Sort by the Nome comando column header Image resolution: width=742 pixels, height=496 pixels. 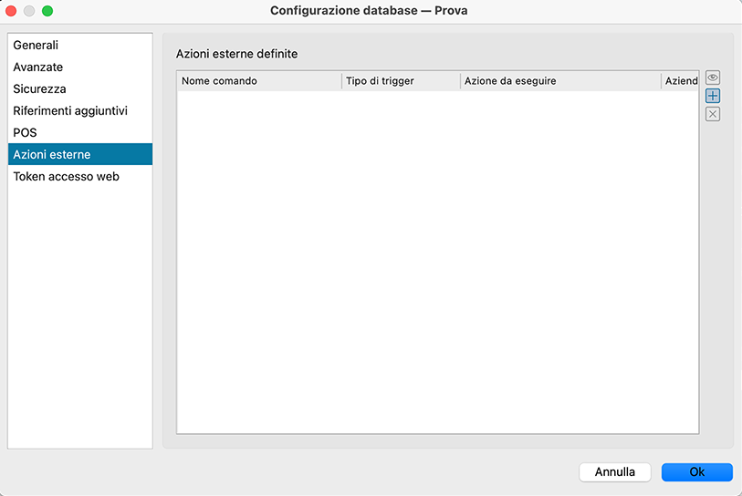[x=258, y=81]
